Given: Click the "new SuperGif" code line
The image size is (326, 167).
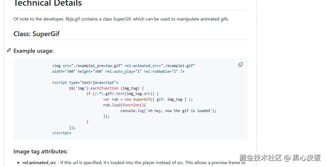Looking at the screenshot, I should [x=148, y=99].
